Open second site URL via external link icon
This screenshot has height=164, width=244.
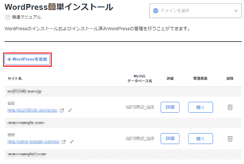click(x=64, y=142)
